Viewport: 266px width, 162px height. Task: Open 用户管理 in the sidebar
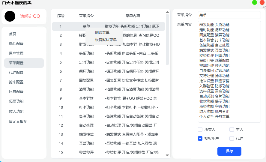click(16, 53)
